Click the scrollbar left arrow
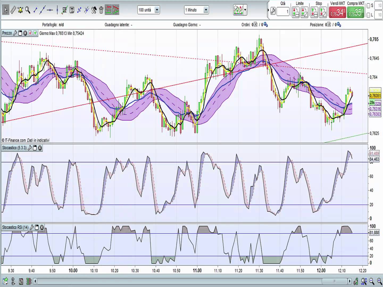Viewport: 383px width, 287px height. [x=35, y=281]
